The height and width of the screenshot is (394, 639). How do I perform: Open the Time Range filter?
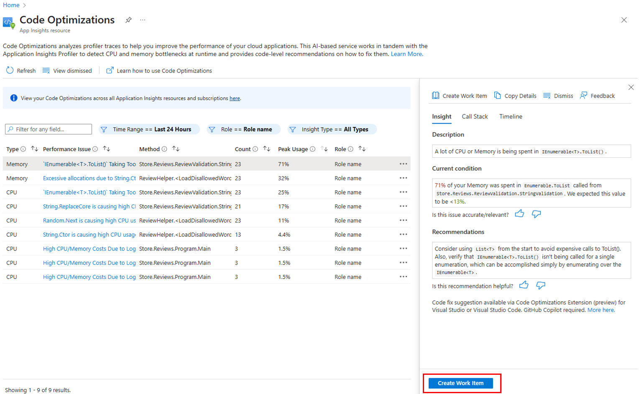pos(149,129)
